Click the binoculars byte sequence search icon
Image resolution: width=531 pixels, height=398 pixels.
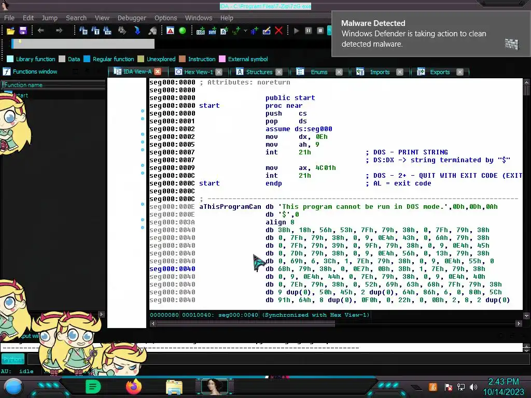tap(107, 31)
